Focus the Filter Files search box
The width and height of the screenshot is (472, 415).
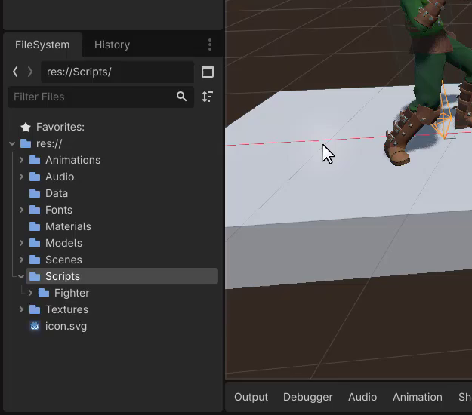pyautogui.click(x=101, y=97)
